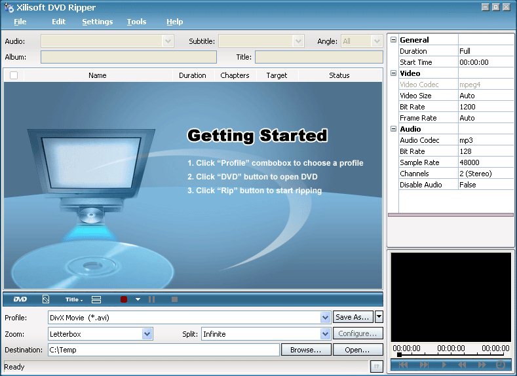Click the stop ripping square icon

pyautogui.click(x=174, y=299)
